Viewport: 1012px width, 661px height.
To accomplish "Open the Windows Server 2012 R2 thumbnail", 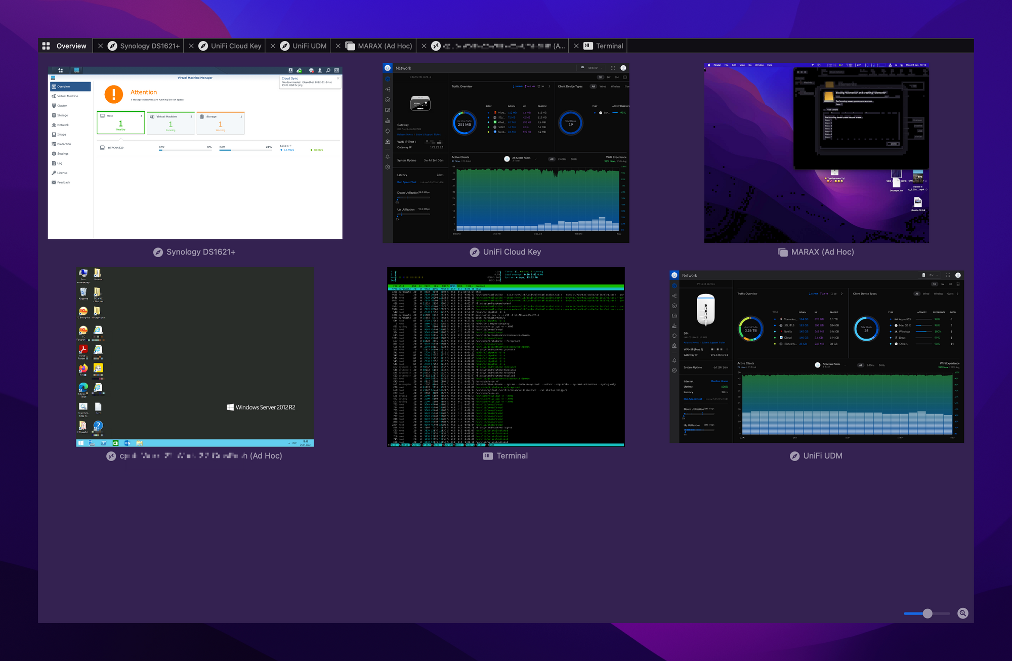I will coord(195,357).
